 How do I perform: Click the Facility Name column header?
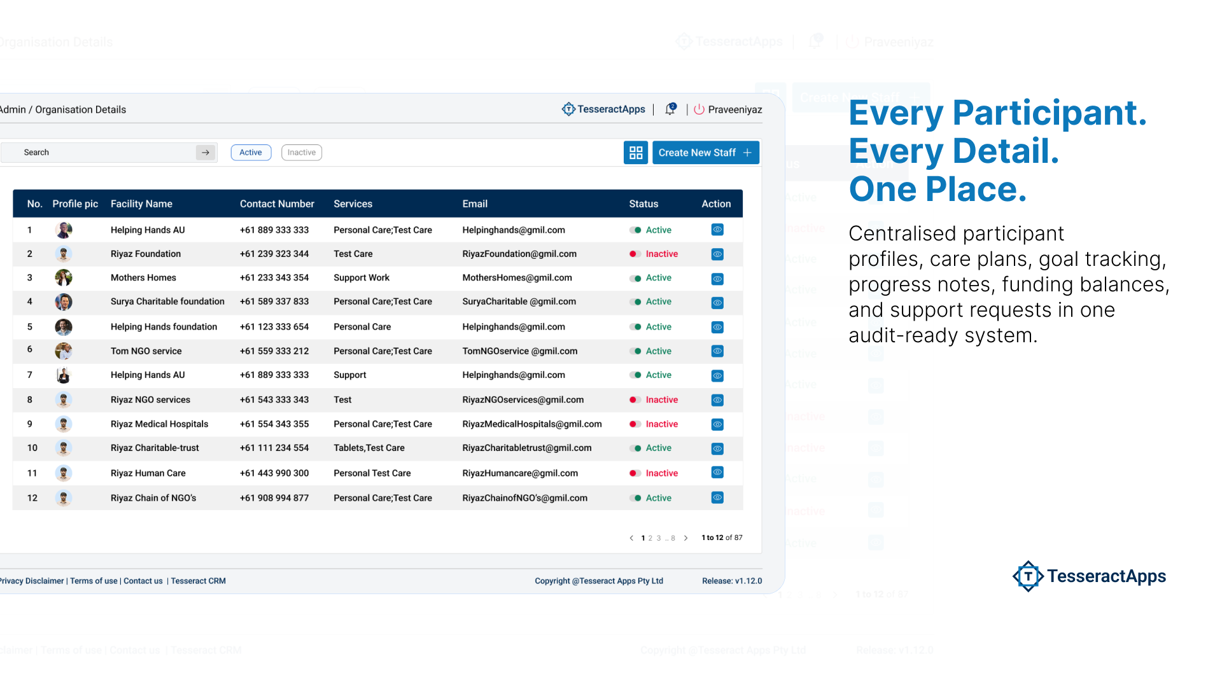coord(141,204)
